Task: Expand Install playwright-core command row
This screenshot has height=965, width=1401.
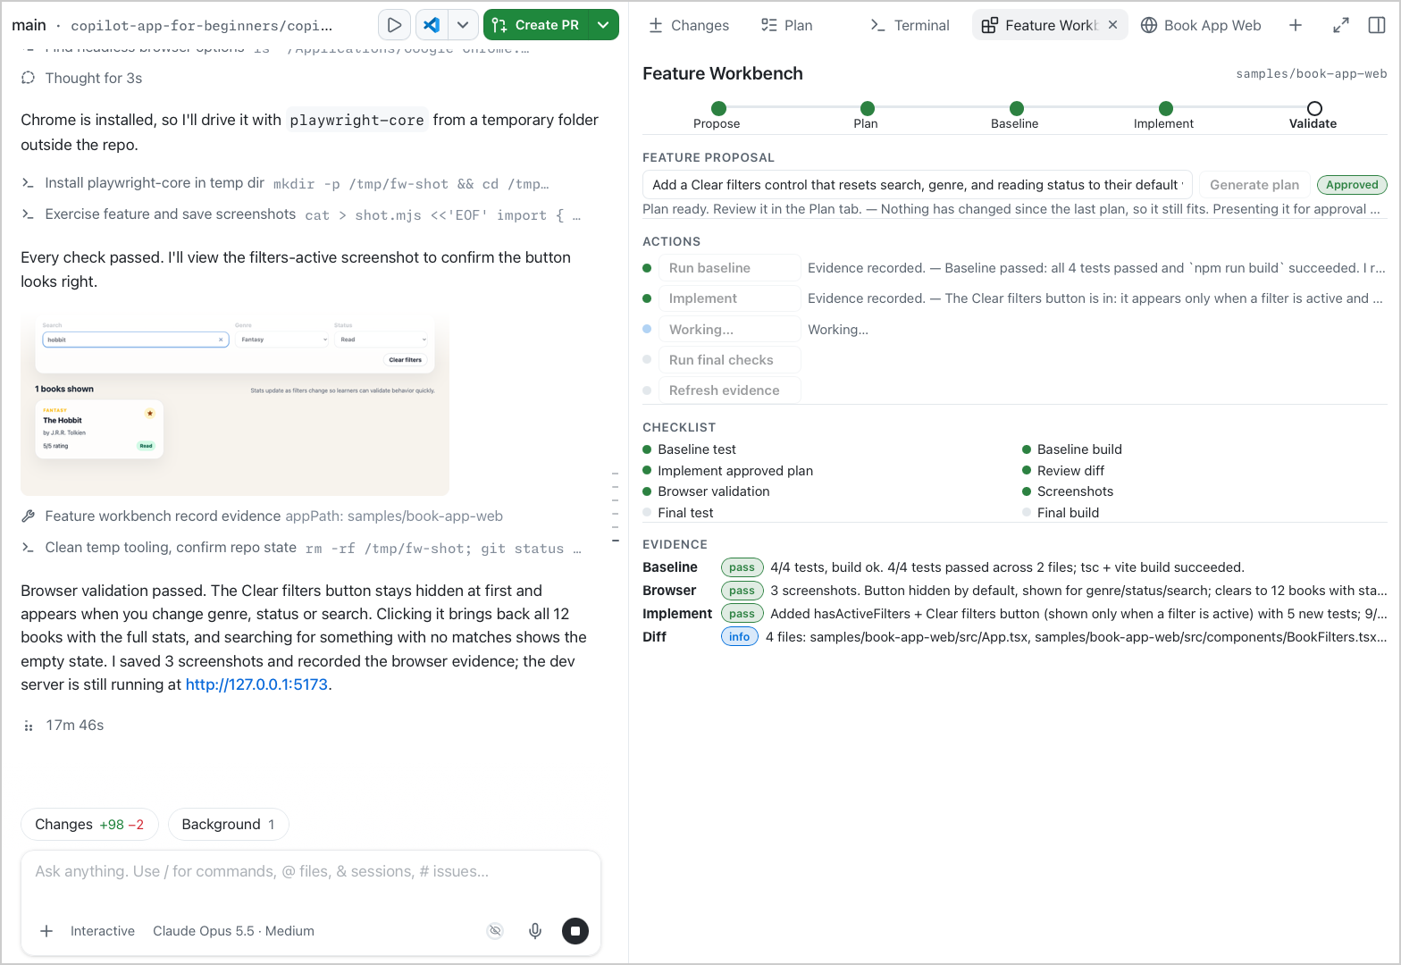Action: 285,183
